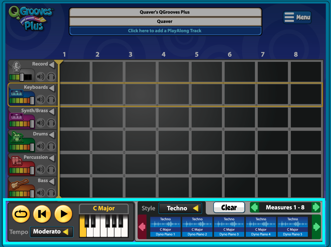The width and height of the screenshot is (331, 247).
Task: Open the C Major key selector
Action: 104,208
